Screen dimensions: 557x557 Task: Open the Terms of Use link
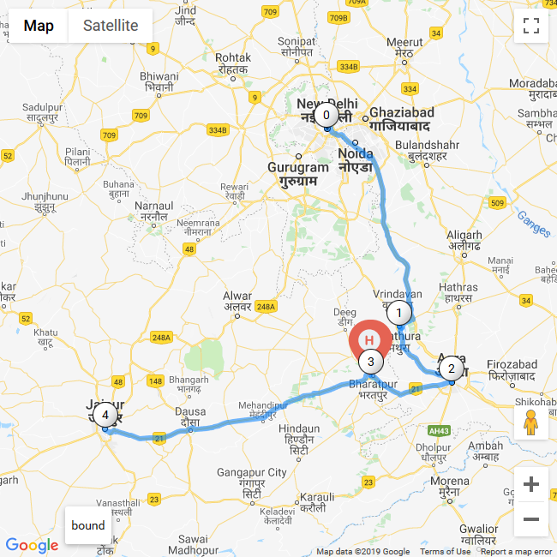point(445,551)
